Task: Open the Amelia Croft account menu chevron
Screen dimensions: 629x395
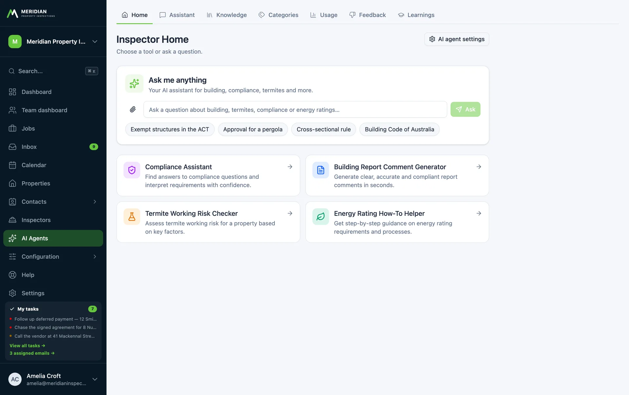Action: (x=95, y=379)
